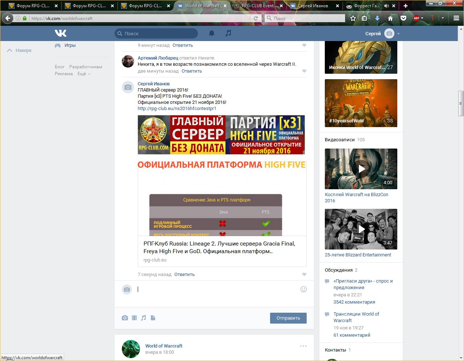The height and width of the screenshot is (361, 464).
Task: Switch to the Форрест Га... tab
Action: 367,6
